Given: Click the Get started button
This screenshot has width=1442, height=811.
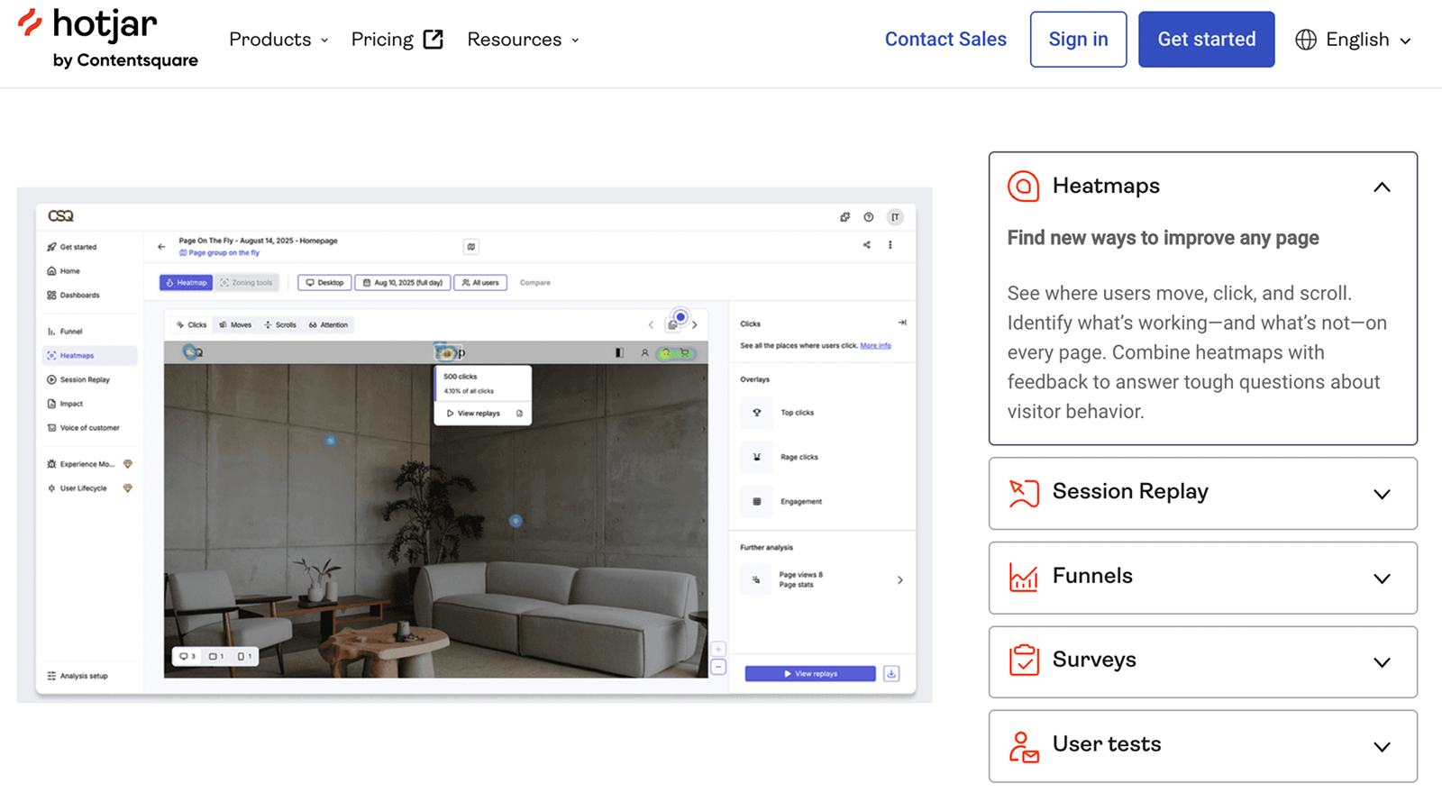Looking at the screenshot, I should click(x=1206, y=40).
